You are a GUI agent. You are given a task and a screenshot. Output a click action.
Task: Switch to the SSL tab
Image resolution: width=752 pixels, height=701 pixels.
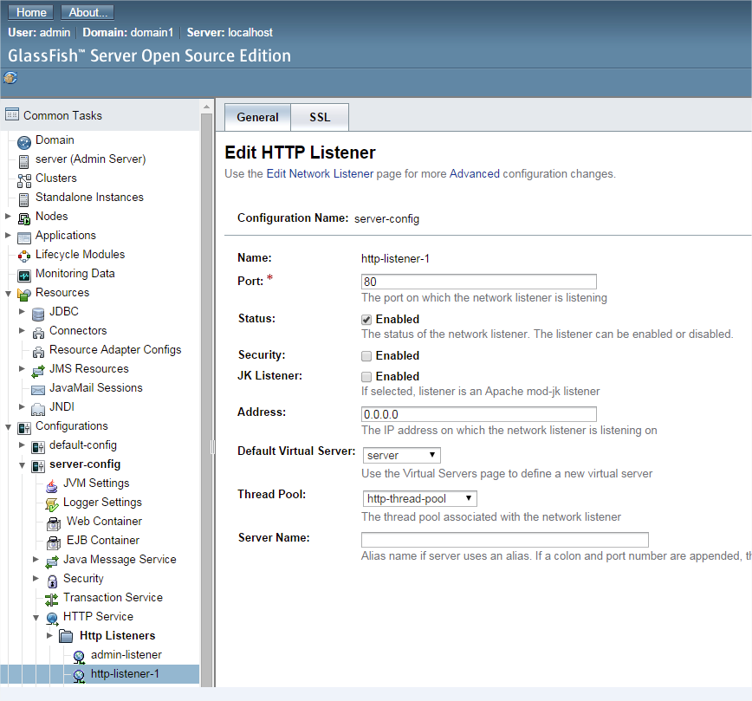320,117
